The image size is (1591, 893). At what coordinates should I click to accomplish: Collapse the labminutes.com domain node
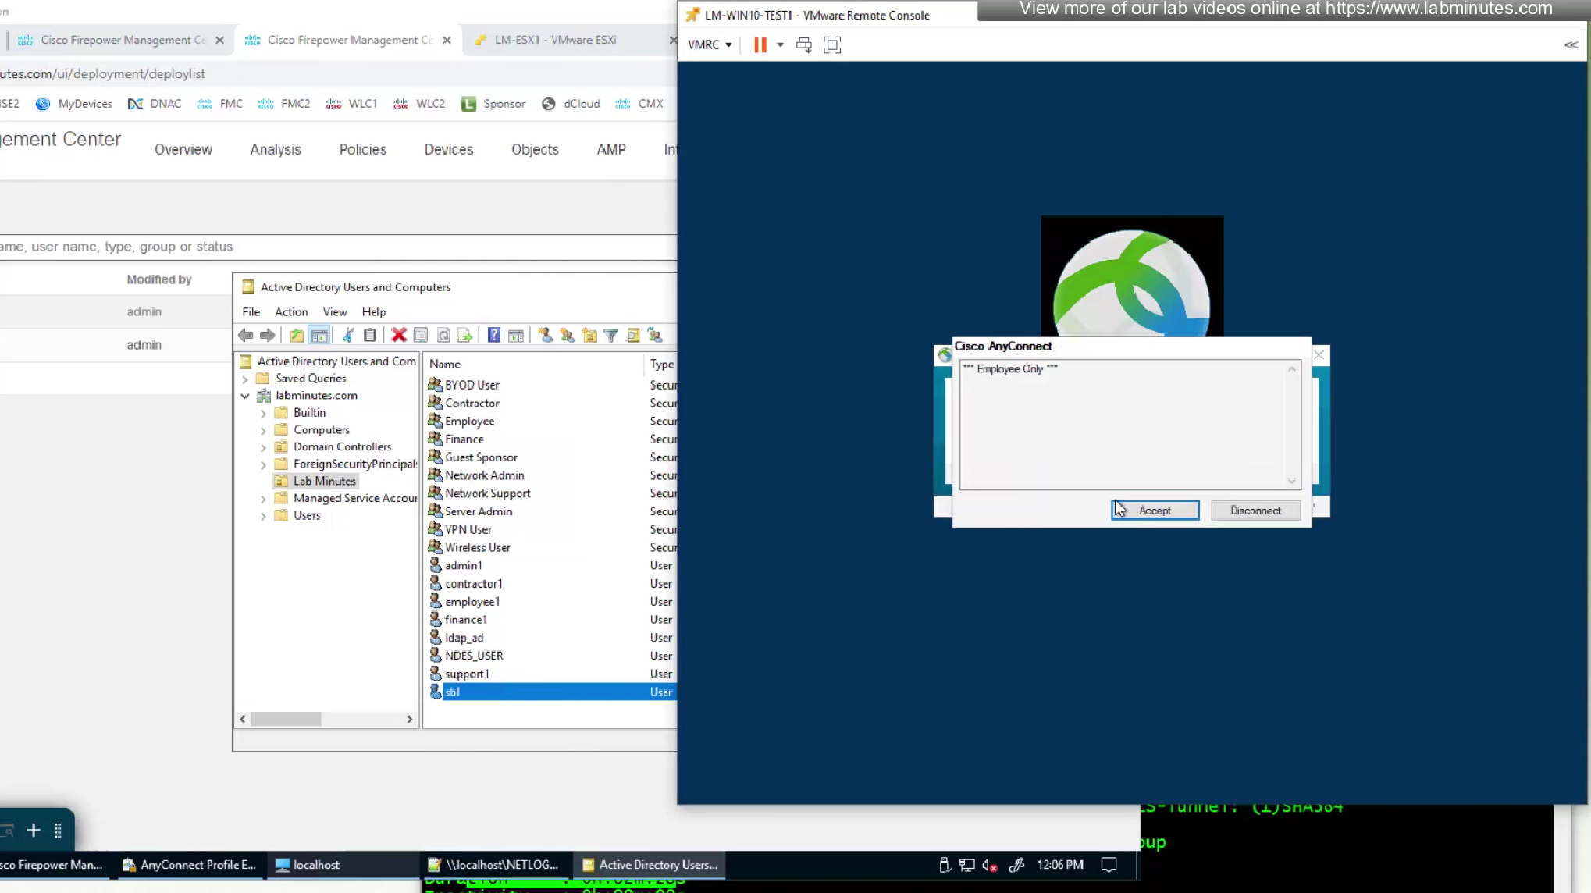click(245, 396)
